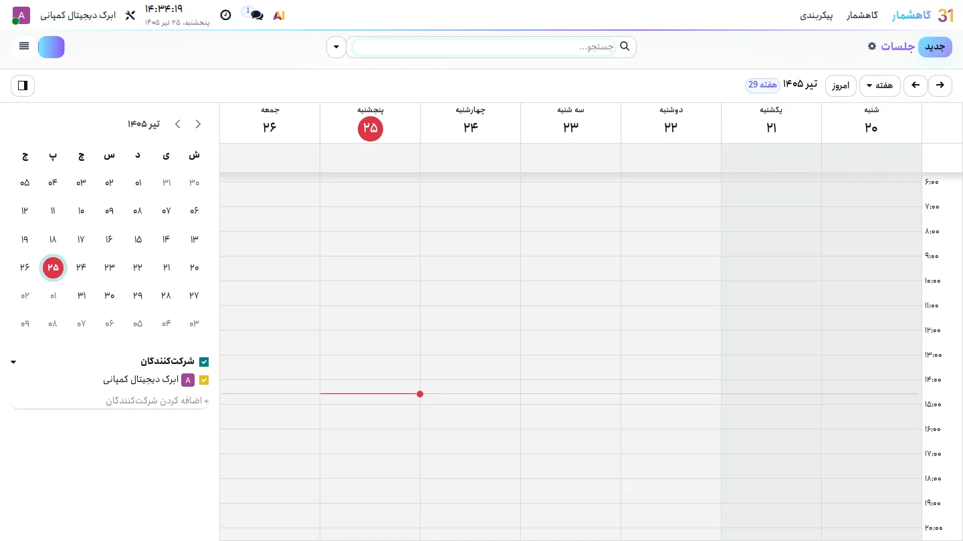The image size is (963, 541).
Task: Open the debug tools wrench icon
Action: click(x=130, y=15)
